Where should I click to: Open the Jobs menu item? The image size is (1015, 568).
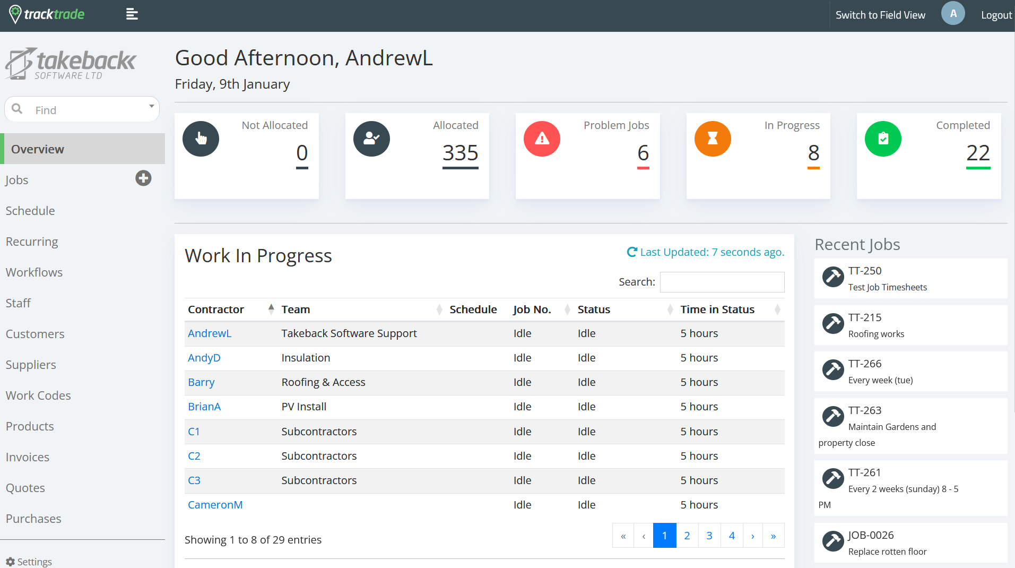[x=17, y=180]
